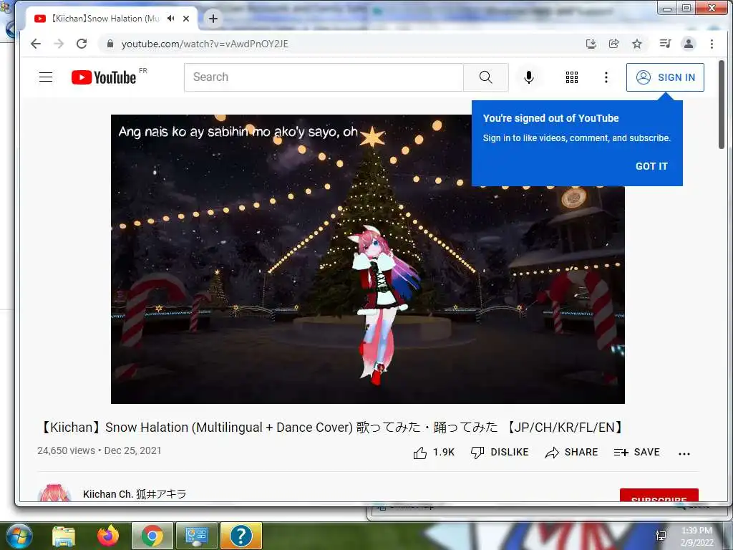Open the Chrome three-dot menu

pyautogui.click(x=712, y=44)
